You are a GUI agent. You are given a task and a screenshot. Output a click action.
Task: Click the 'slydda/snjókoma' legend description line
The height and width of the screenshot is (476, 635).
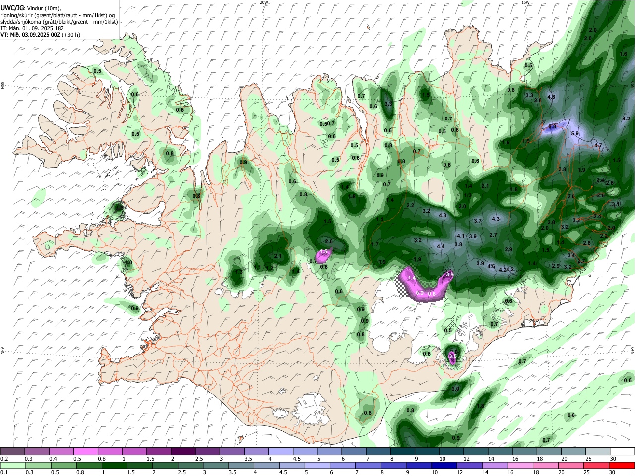(59, 22)
